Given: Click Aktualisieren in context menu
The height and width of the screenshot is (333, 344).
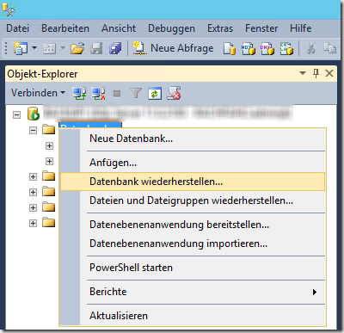Looking at the screenshot, I should (x=193, y=316).
